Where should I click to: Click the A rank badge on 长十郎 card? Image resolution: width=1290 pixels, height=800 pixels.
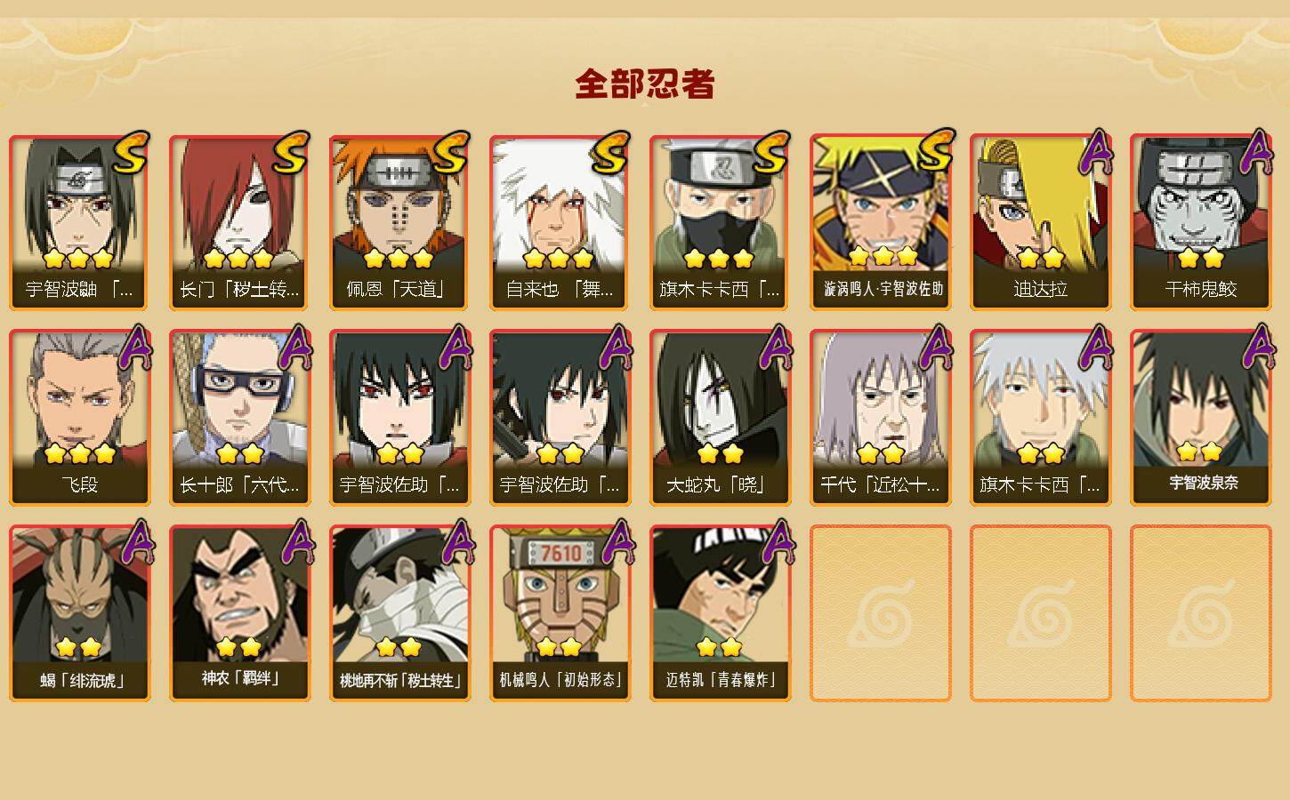pos(294,348)
